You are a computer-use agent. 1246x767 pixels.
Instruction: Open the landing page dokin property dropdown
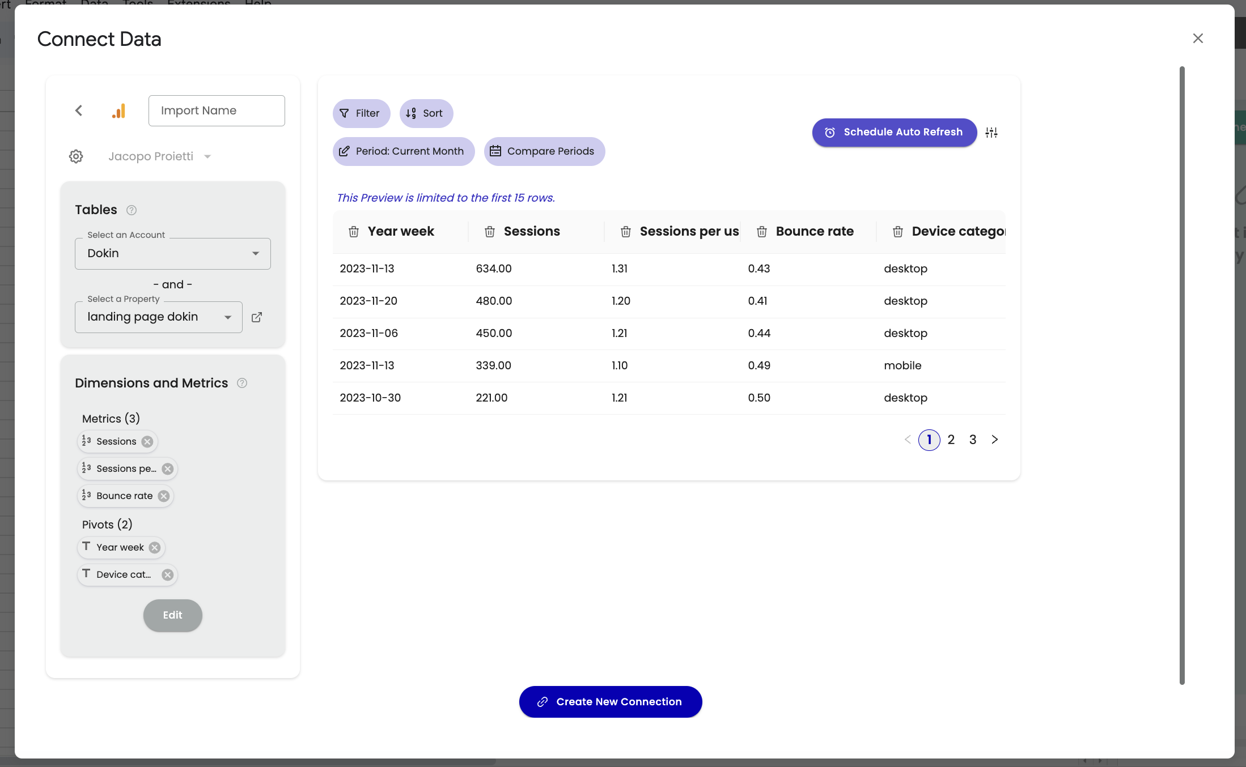click(158, 317)
